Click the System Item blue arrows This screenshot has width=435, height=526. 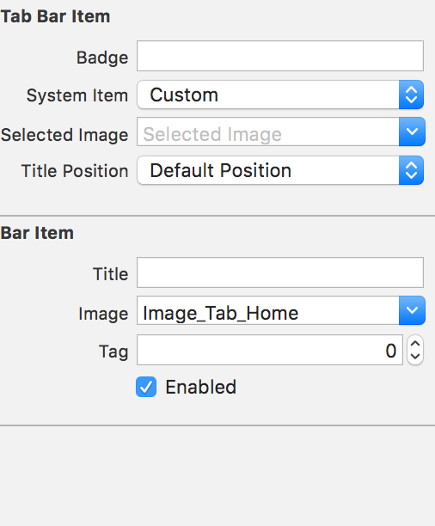(x=411, y=95)
